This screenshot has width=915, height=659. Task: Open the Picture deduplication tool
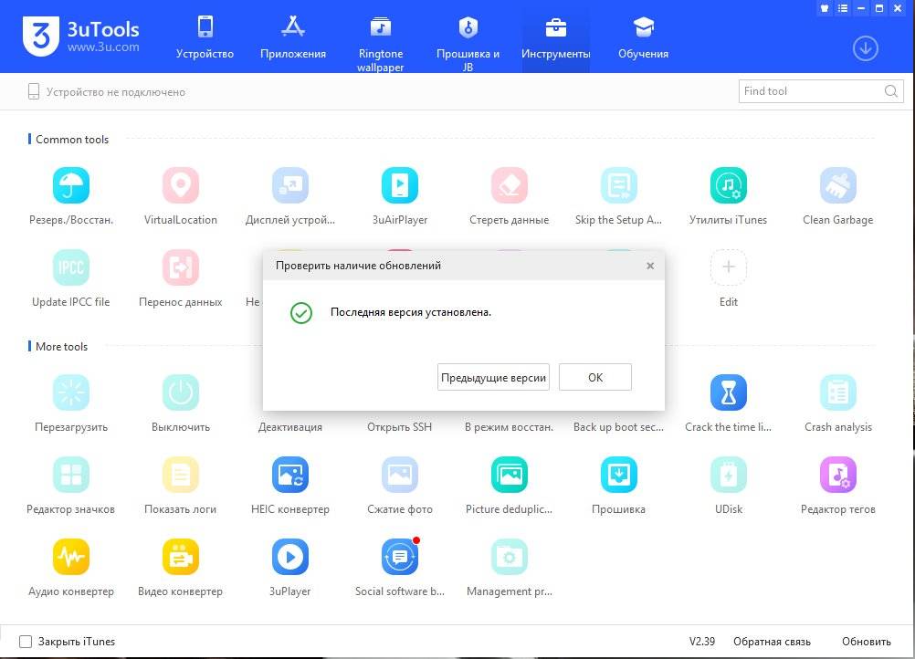click(510, 475)
